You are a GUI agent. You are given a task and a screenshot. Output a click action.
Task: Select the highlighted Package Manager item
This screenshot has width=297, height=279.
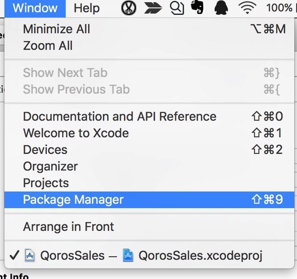73,200
